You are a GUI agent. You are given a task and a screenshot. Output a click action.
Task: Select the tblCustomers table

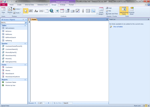pos(14,28)
